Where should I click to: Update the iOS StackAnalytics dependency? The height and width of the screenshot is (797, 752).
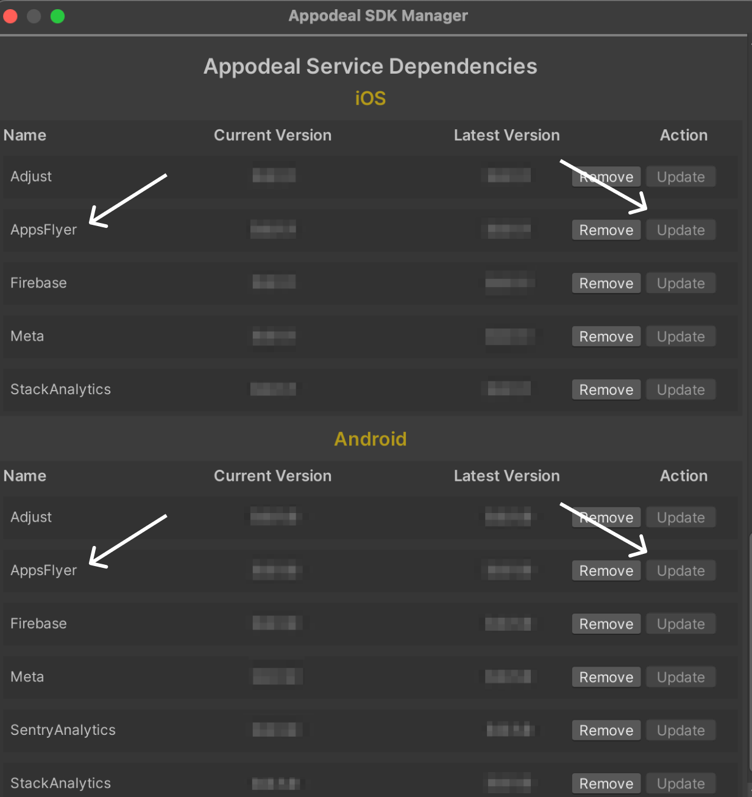pos(681,390)
